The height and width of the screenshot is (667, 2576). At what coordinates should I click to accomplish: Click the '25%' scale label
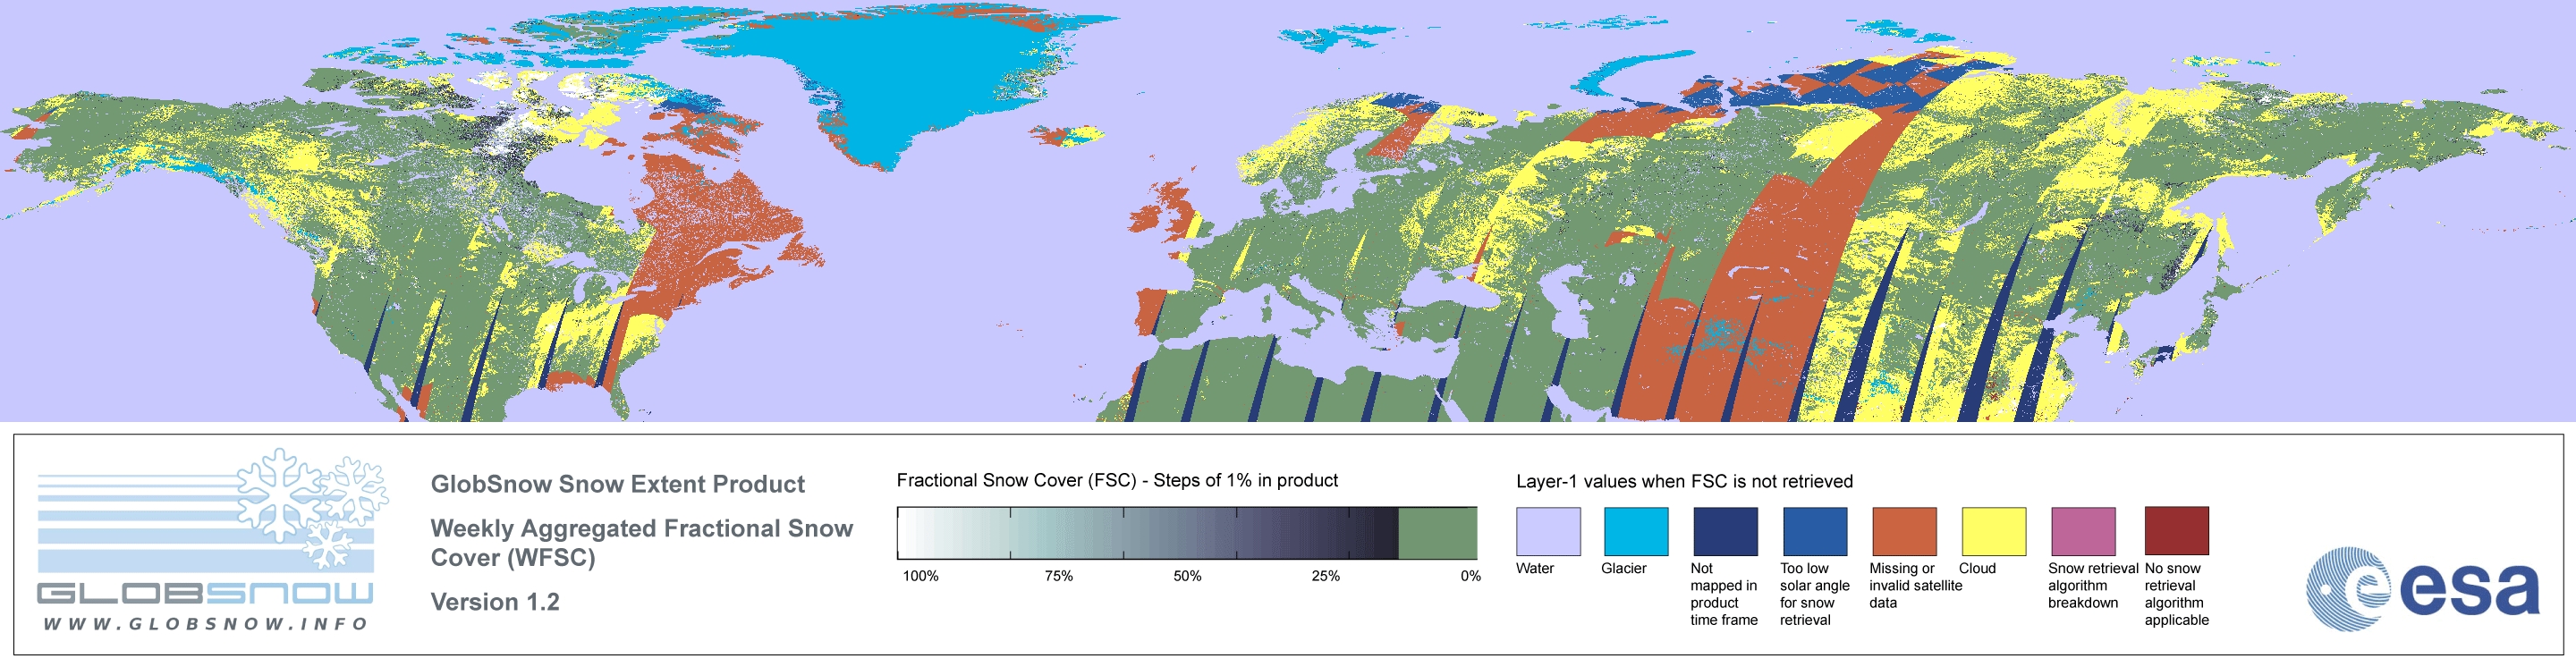(x=1326, y=576)
